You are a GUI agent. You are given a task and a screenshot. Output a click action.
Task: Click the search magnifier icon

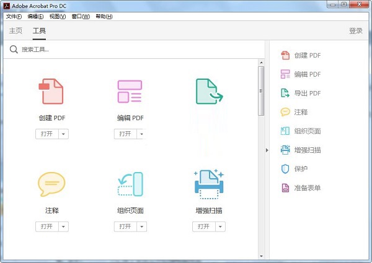pos(14,50)
